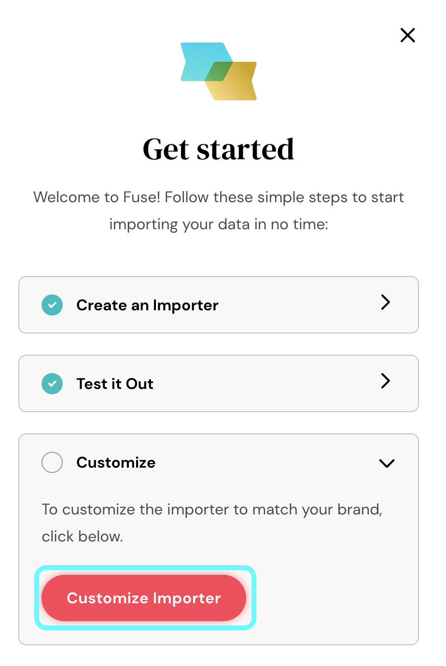This screenshot has height=666, width=446.
Task: Collapse the Customize section with the down chevron
Action: (387, 463)
